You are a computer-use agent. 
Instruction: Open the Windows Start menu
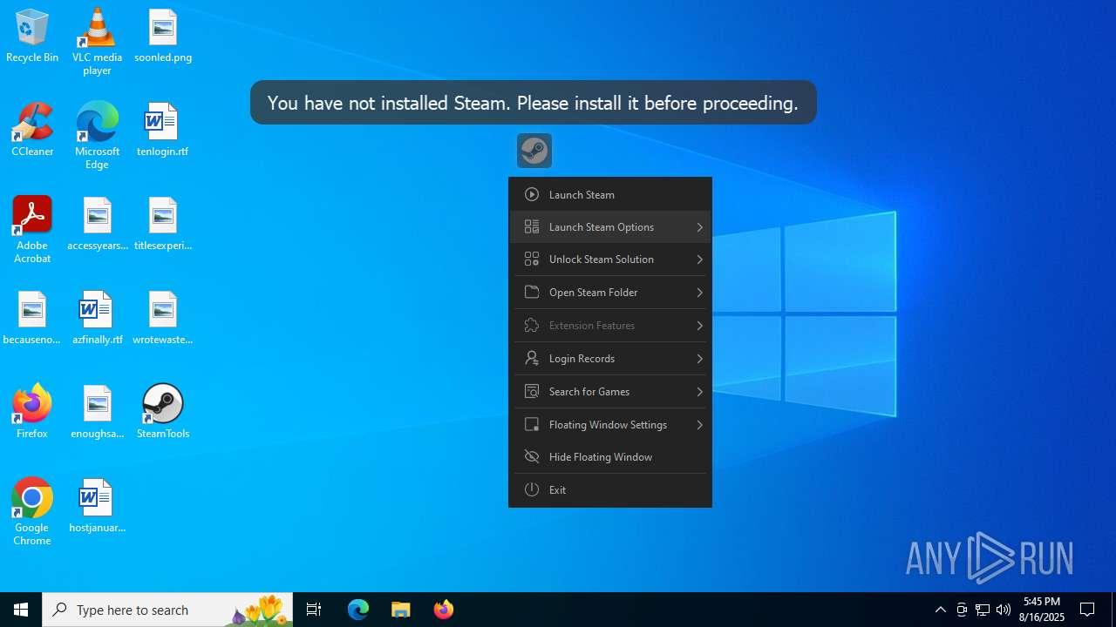click(21, 610)
